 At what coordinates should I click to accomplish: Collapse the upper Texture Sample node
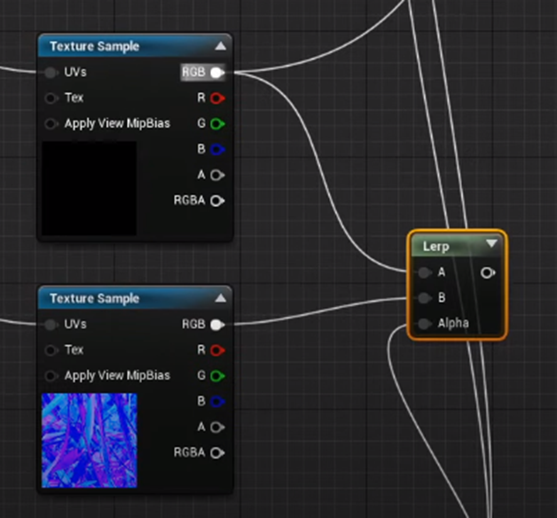click(x=220, y=46)
